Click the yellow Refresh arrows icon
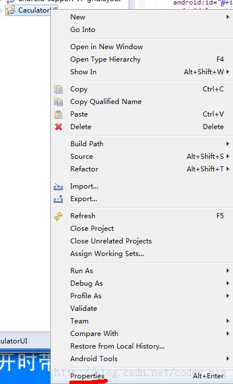Viewport: 233px width, 384px height. 58,216
